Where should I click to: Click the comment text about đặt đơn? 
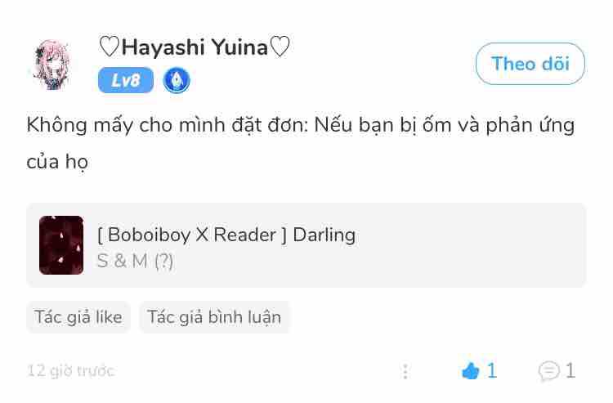coord(300,143)
